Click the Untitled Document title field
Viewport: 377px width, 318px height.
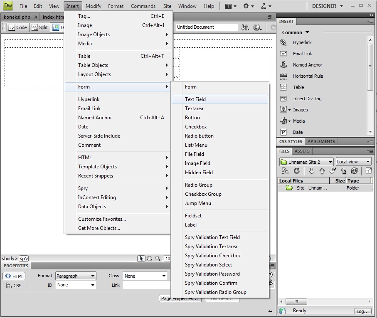pyautogui.click(x=207, y=27)
